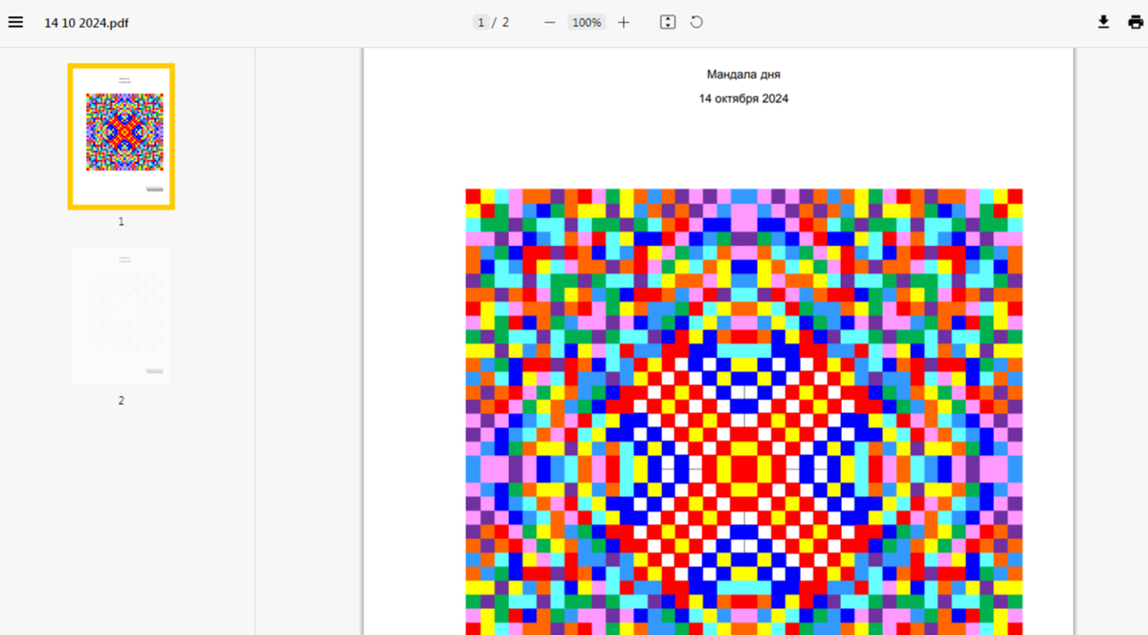Screen dimensions: 1148x635
Task: Zoom in with the plus icon
Action: [624, 22]
